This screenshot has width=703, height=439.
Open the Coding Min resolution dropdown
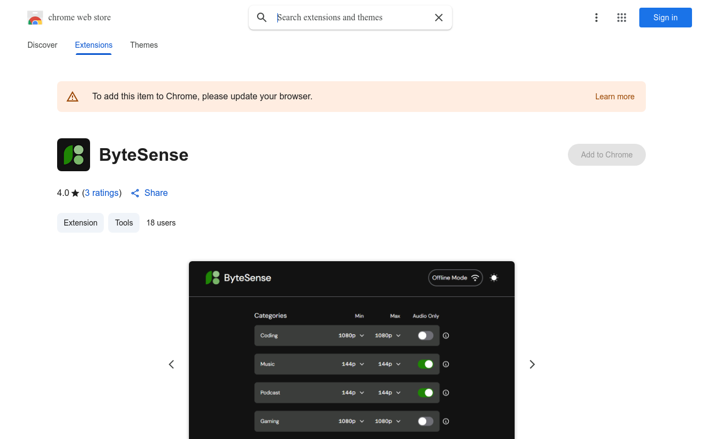coord(351,335)
